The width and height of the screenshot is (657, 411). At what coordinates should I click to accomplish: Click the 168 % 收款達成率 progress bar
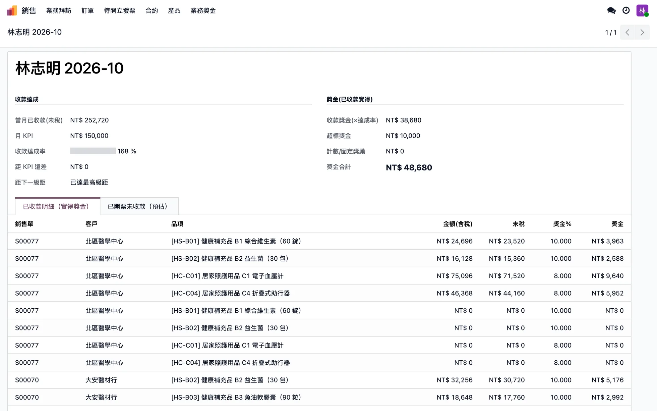point(93,151)
